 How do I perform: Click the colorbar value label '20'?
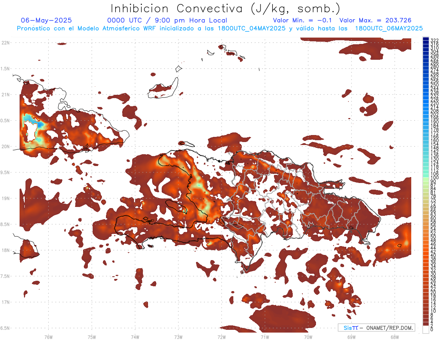tap(433, 293)
